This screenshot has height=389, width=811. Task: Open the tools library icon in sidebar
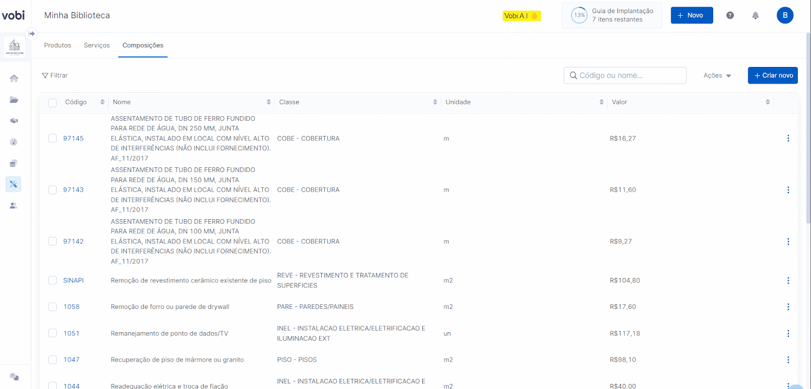14,184
